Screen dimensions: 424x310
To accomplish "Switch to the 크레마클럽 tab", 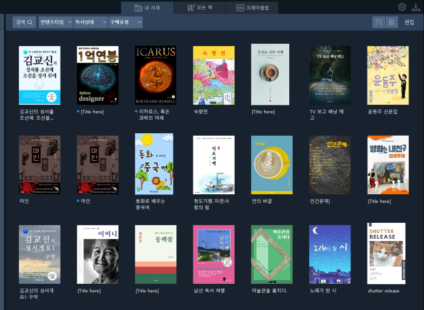I will click(x=252, y=8).
